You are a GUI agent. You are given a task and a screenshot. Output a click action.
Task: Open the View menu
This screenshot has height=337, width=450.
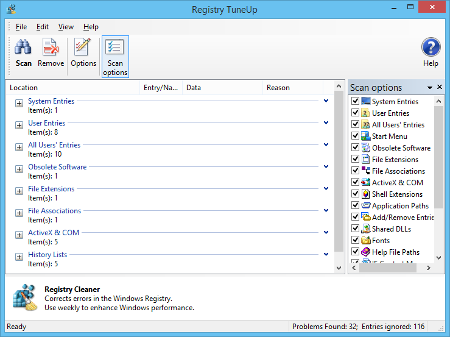[x=66, y=27]
